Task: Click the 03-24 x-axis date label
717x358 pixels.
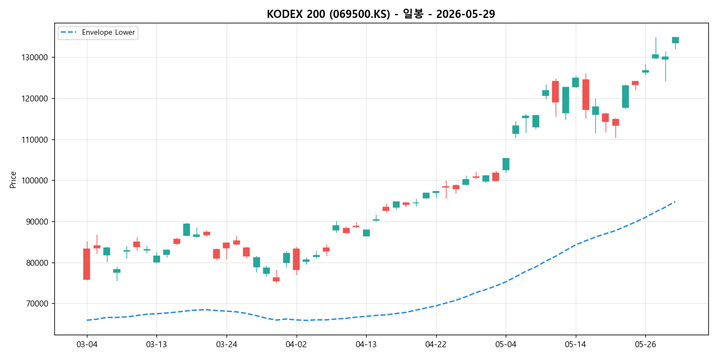Action: pos(227,344)
